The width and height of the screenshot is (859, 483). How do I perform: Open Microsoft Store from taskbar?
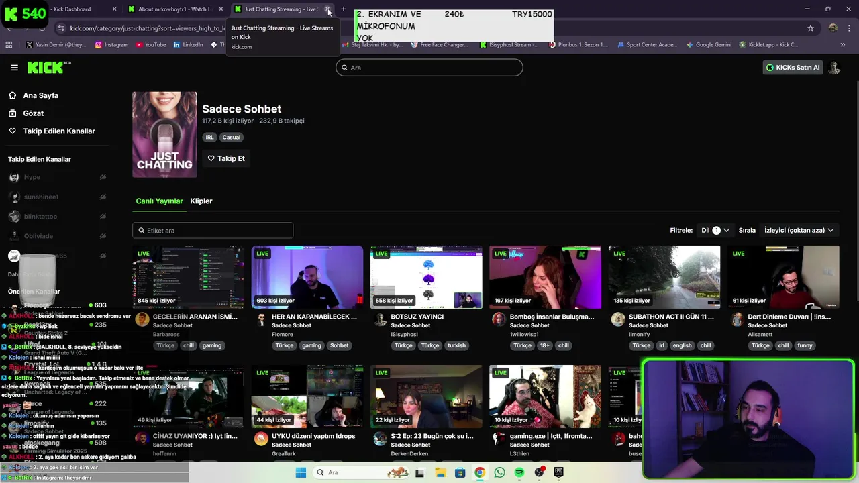460,472
